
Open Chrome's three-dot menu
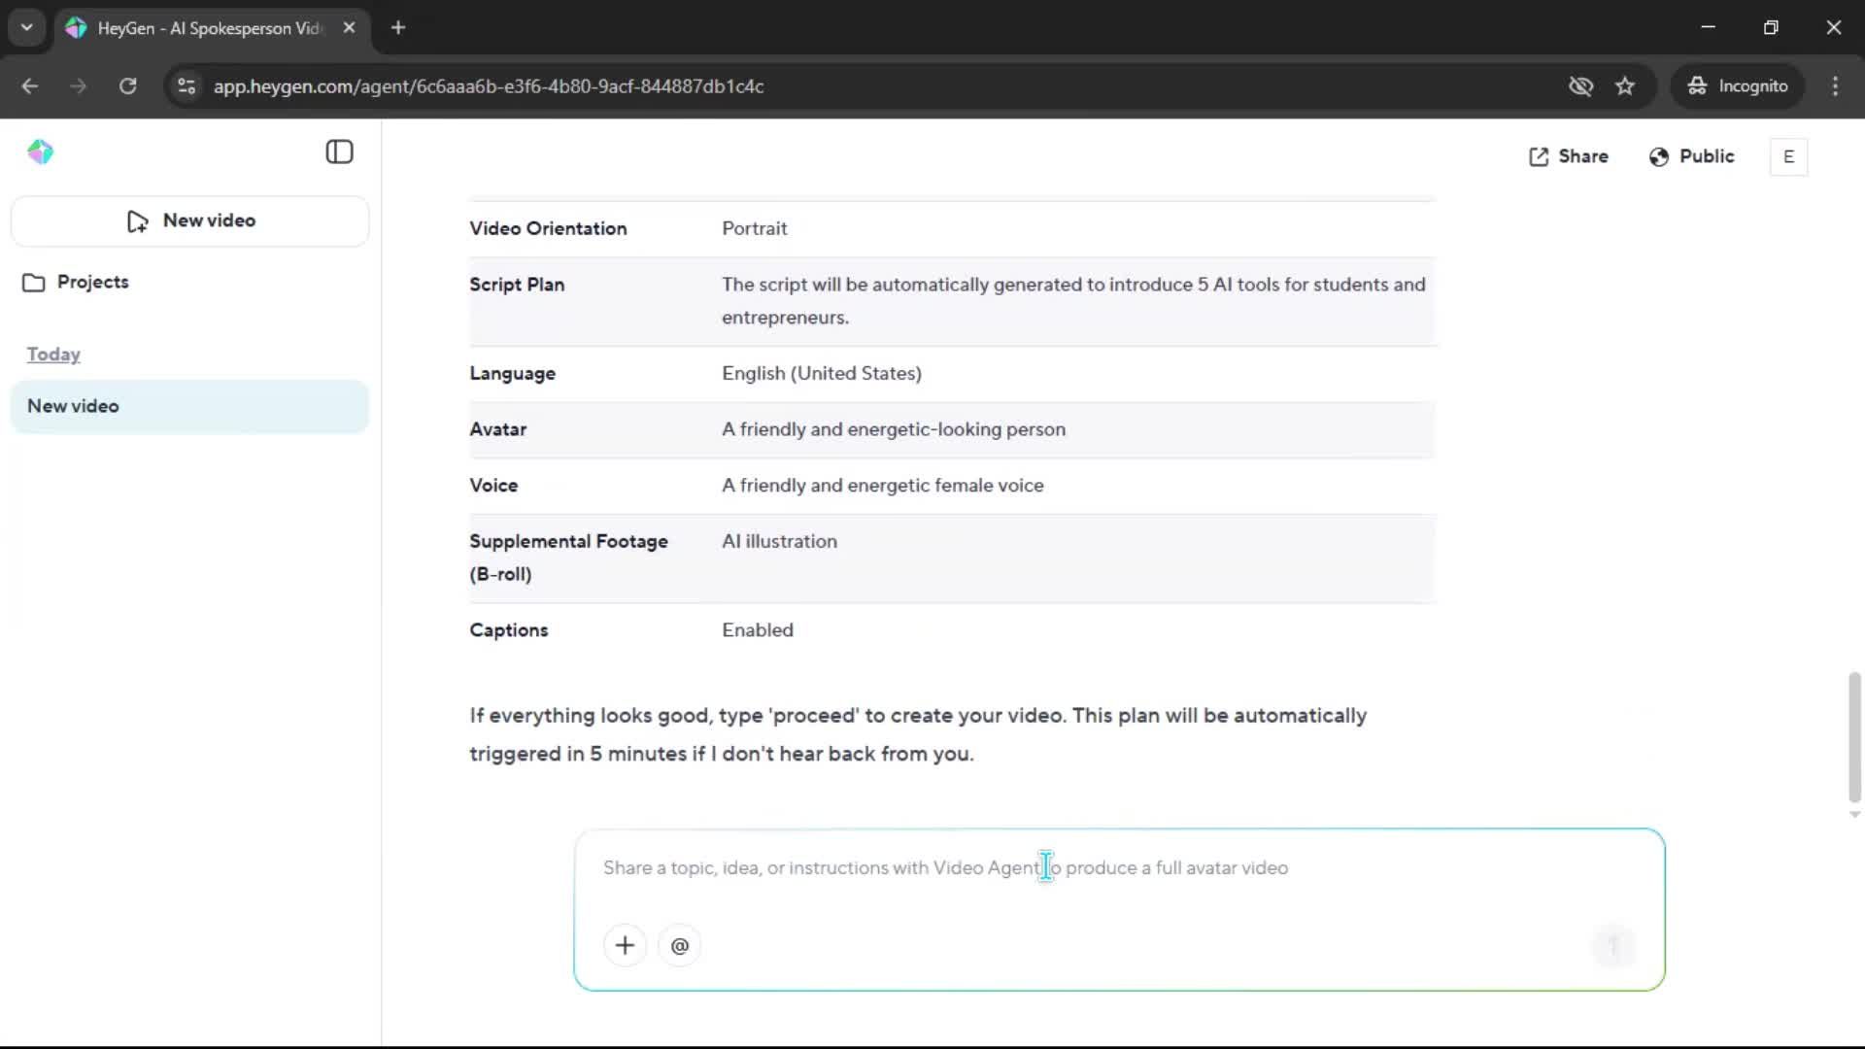coord(1835,86)
